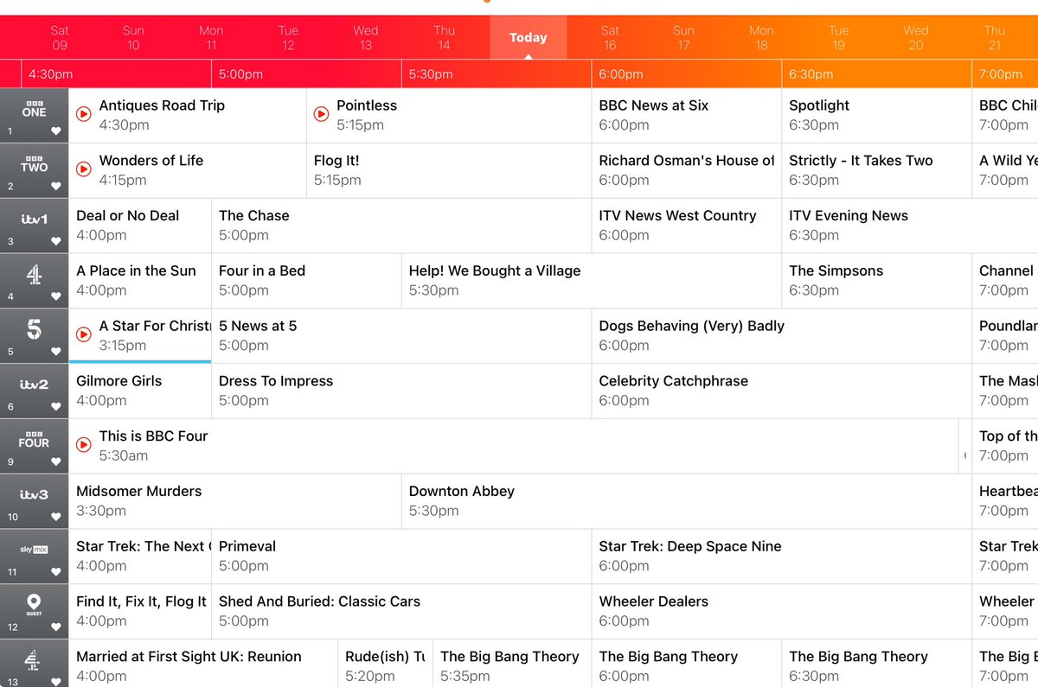
Task: Favourite Channel 5 using the heart icon
Action: click(56, 352)
